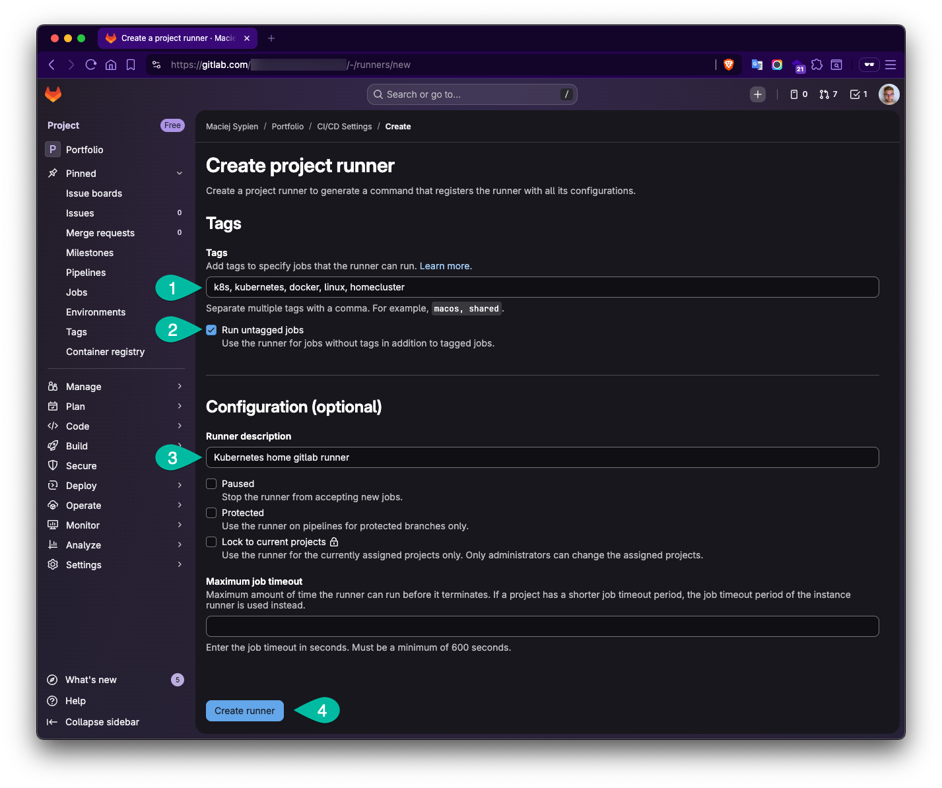Open the create new item plus icon
942x788 pixels.
tap(757, 94)
